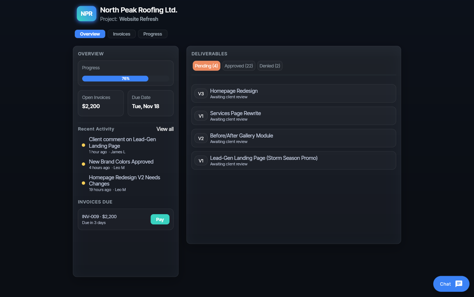
Task: Open the Progress tab
Action: coord(153,34)
